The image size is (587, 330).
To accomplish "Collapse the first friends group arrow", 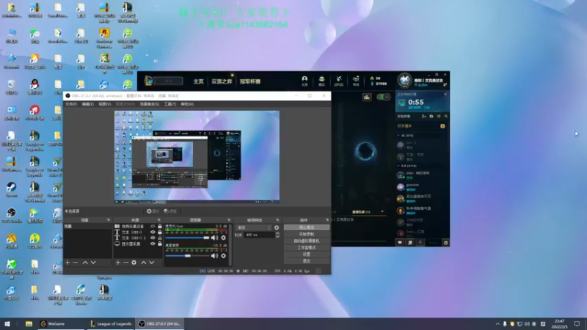I will click(398, 136).
